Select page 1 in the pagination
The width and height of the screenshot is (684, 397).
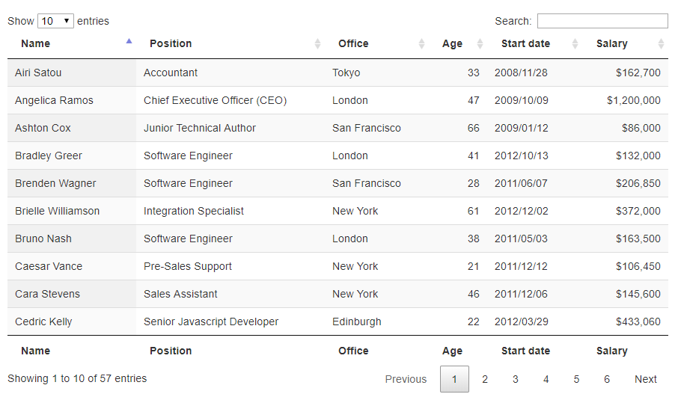pyautogui.click(x=454, y=379)
